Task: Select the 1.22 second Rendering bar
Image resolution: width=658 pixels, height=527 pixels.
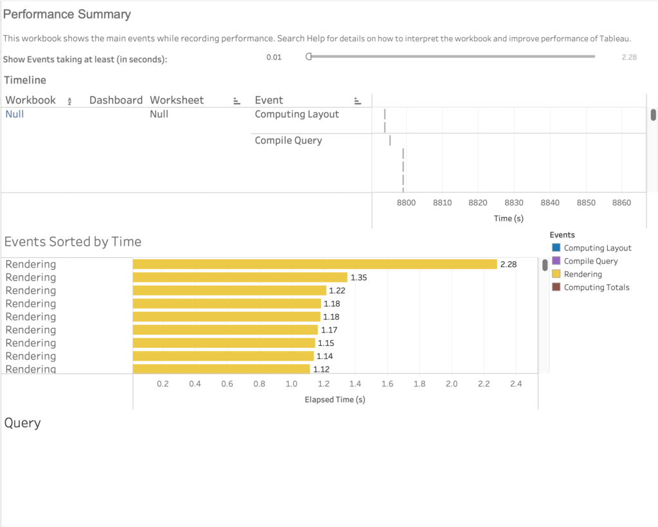Action: (x=229, y=290)
